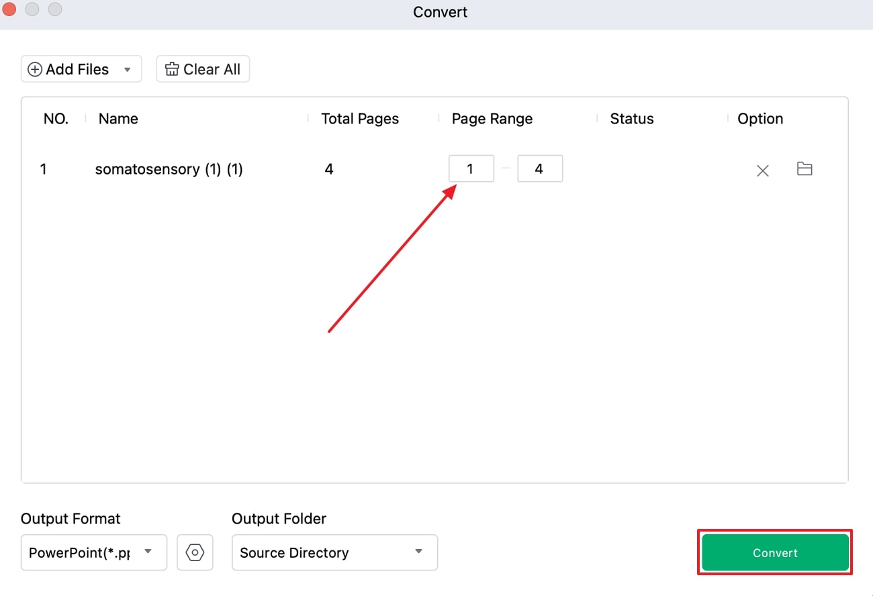Click the Name column header
The width and height of the screenshot is (873, 596).
click(118, 119)
